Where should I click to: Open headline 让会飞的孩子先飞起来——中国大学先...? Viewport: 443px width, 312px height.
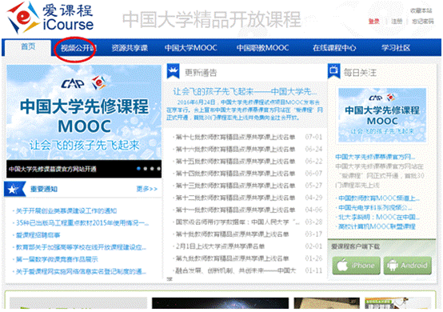pos(245,91)
